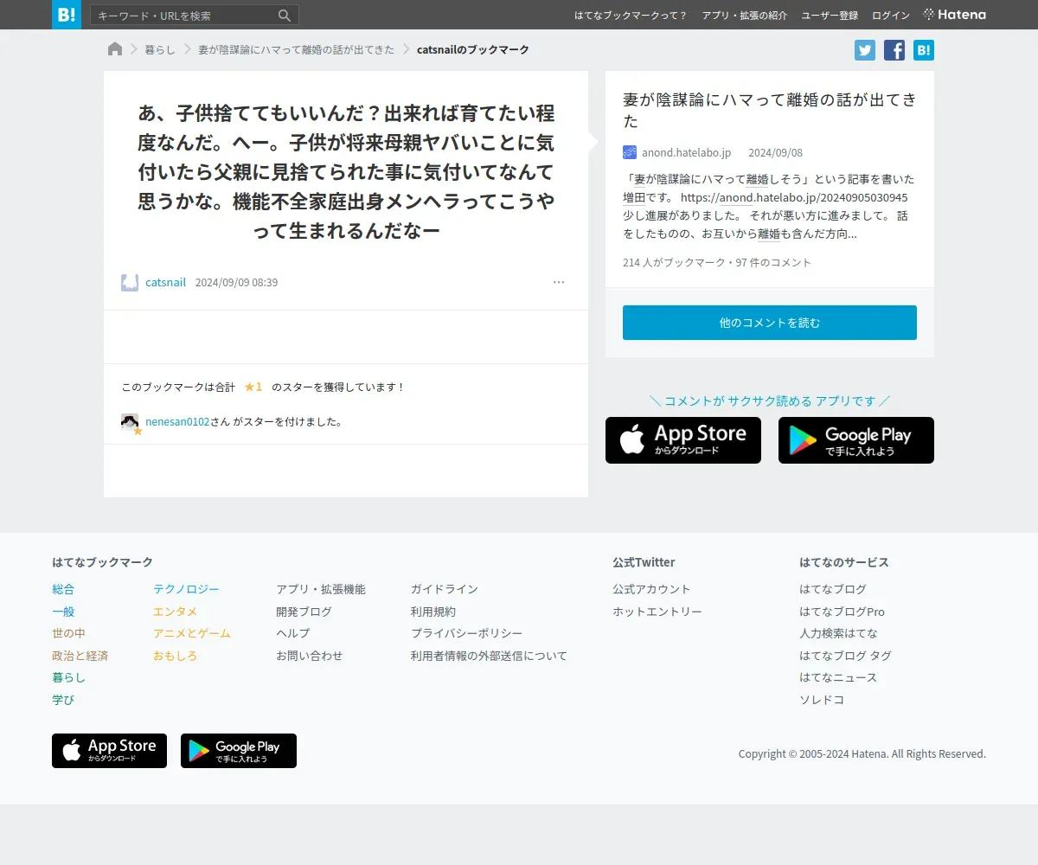Open footer category 総合

[63, 589]
